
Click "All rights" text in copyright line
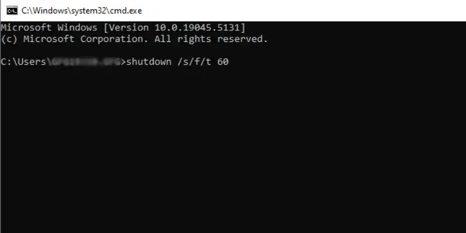tap(183, 39)
